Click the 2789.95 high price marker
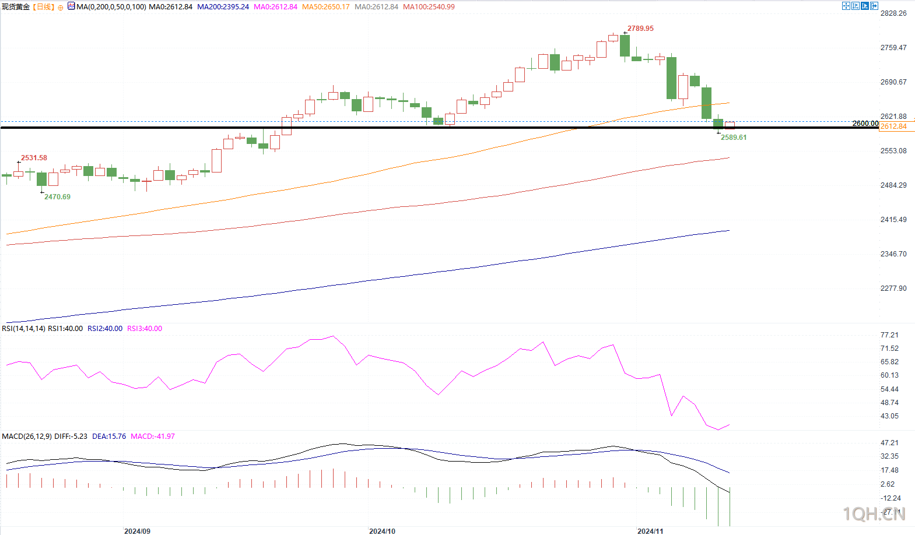The image size is (915, 535). pyautogui.click(x=640, y=29)
